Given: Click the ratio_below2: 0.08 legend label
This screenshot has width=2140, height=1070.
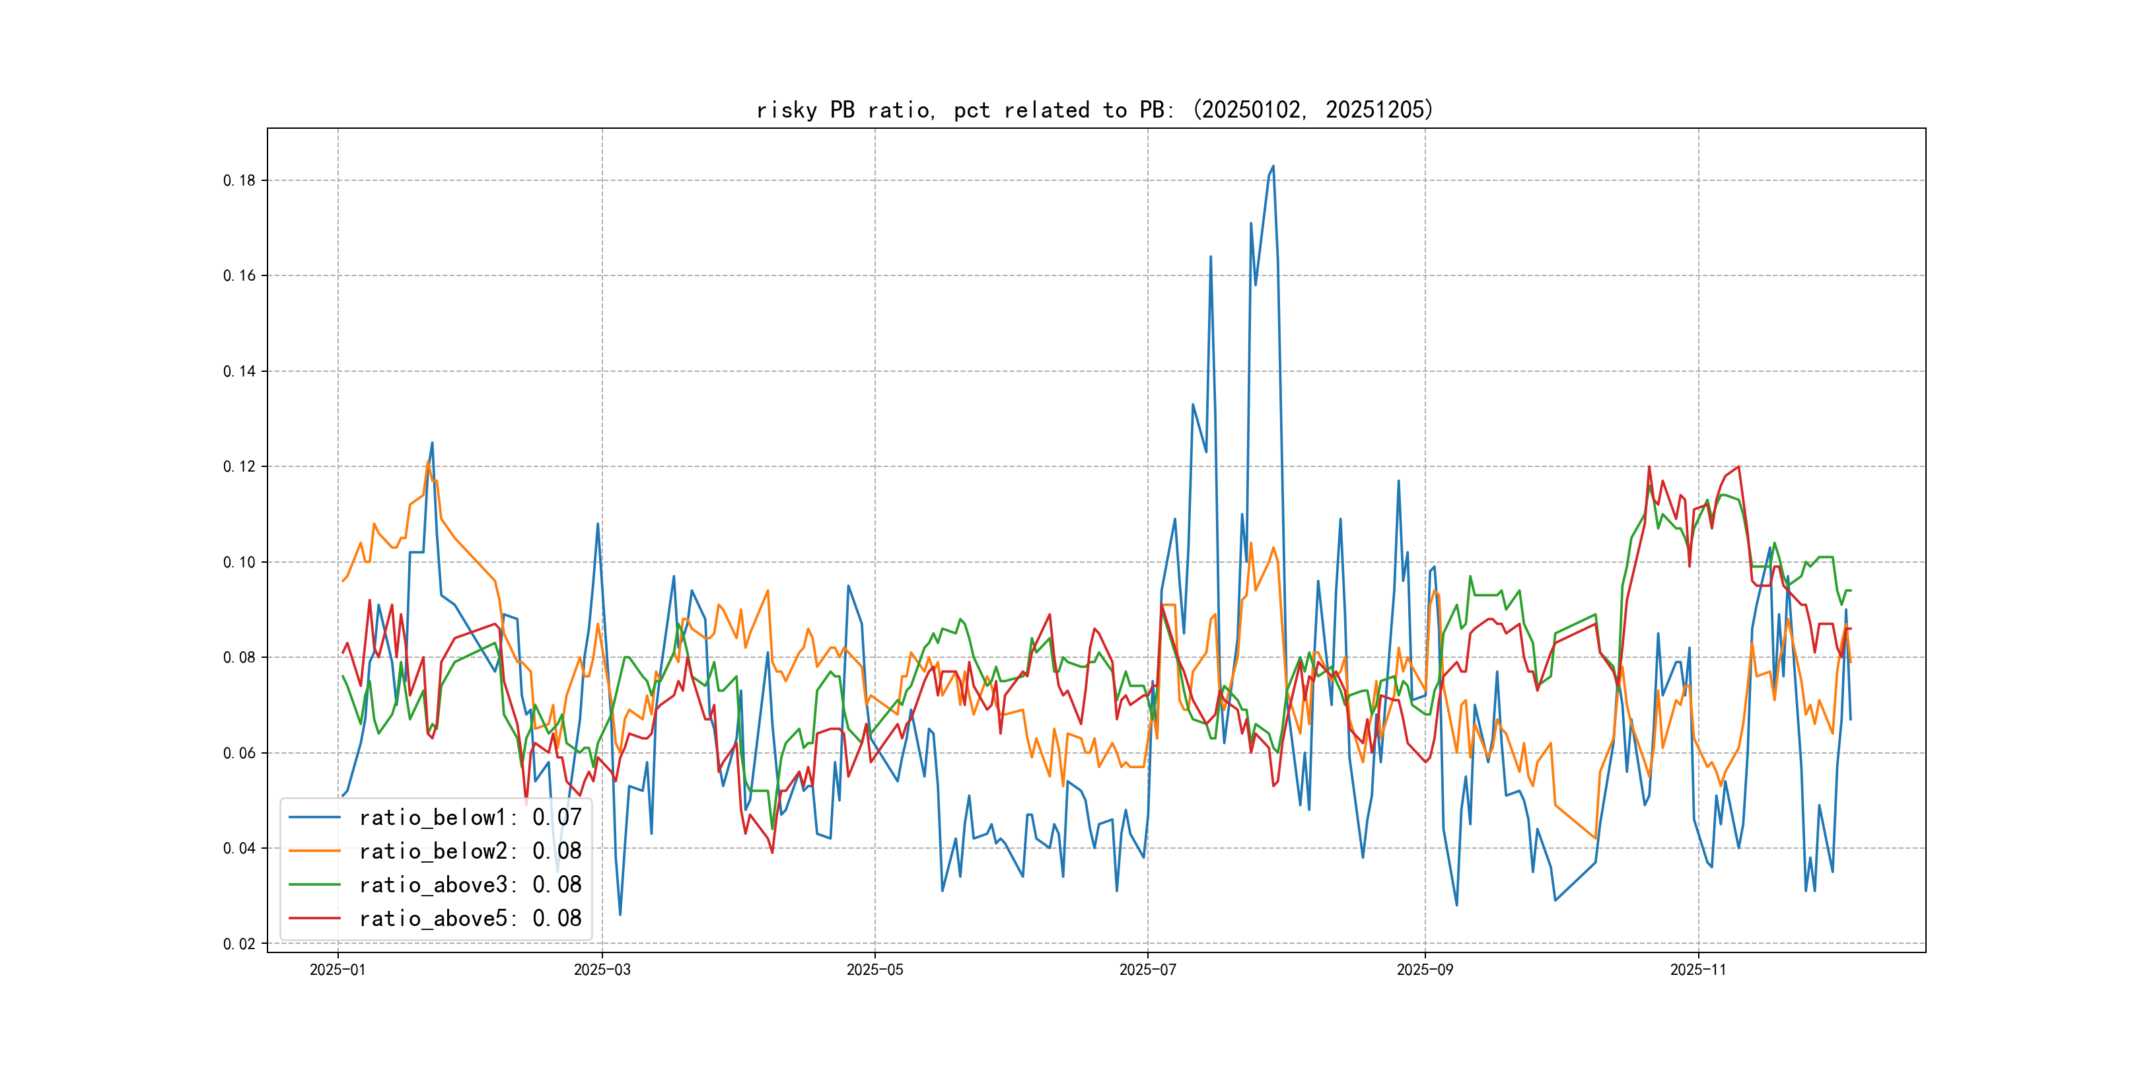Looking at the screenshot, I should (470, 851).
